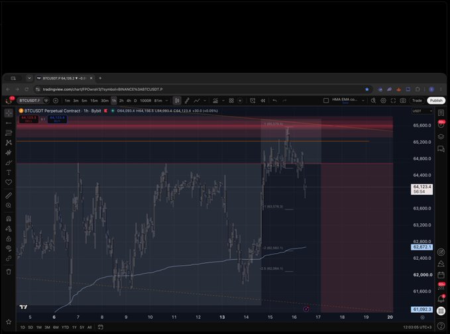This screenshot has width=450, height=334.
Task: Activate the zoom in tool
Action: 9,205
